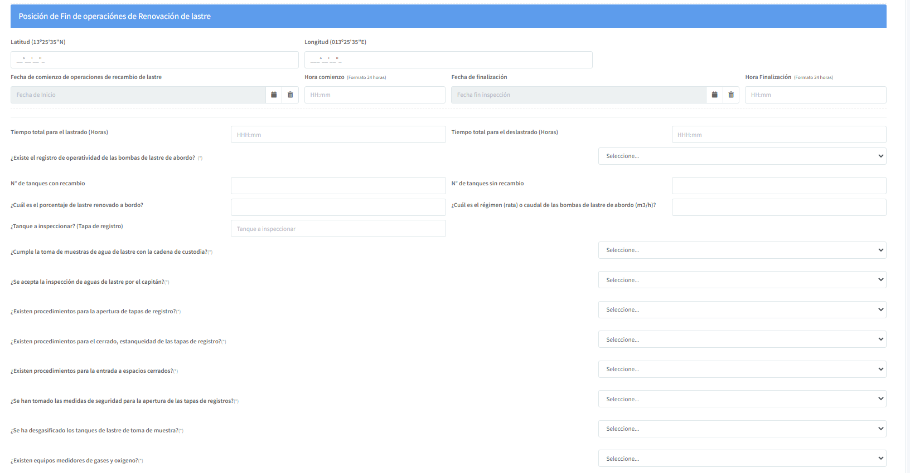Open tapas de registro opening procedures dropdown

pos(742,310)
